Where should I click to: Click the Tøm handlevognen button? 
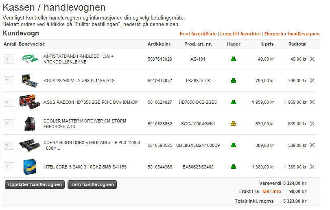click(92, 184)
